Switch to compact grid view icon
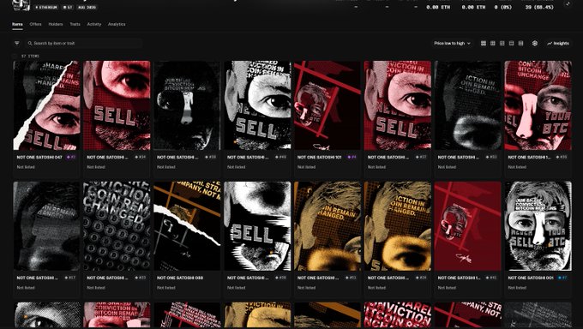The width and height of the screenshot is (583, 329). point(493,44)
